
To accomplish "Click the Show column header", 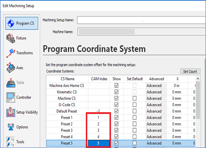I will click(117, 79).
